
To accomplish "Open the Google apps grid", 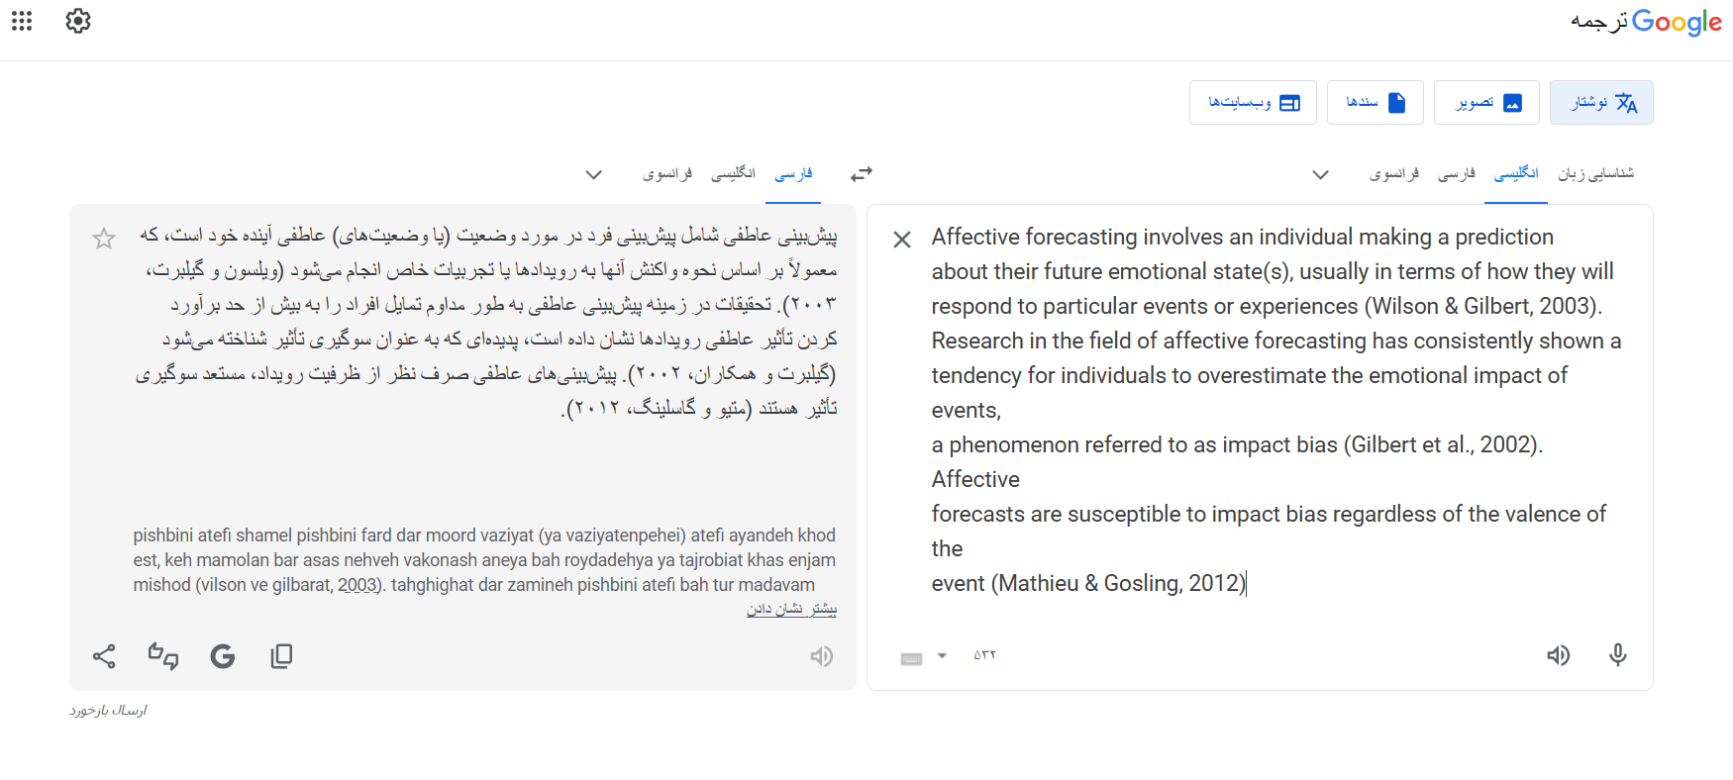I will tap(22, 21).
